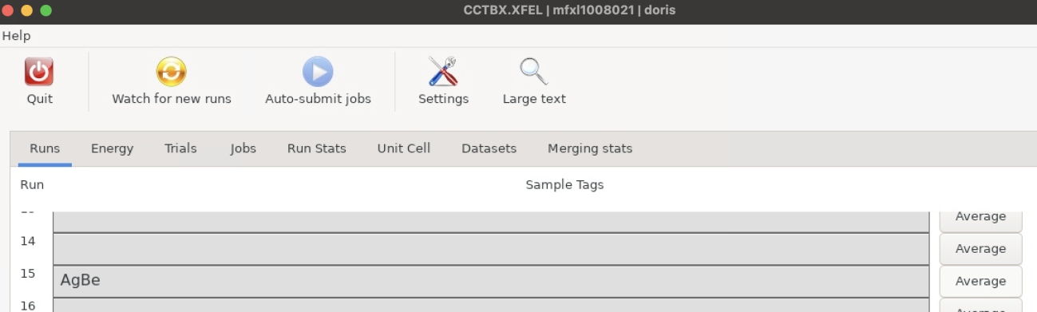Go to the Jobs tab
The height and width of the screenshot is (312, 1037).
243,148
